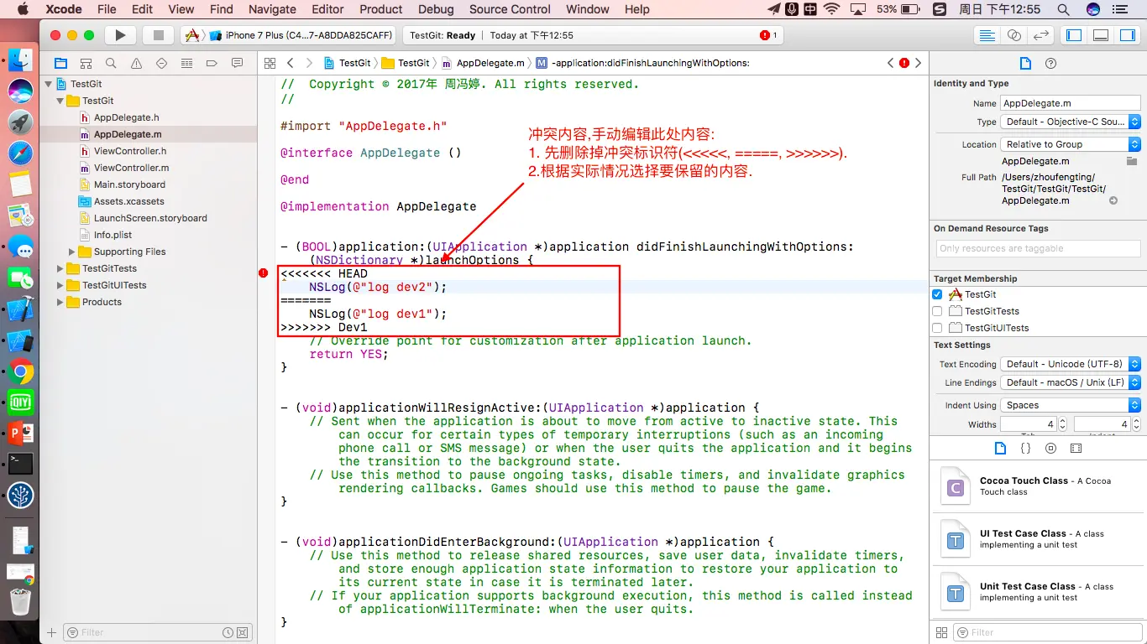
Task: Collapse the TestGit project root
Action: (49, 84)
